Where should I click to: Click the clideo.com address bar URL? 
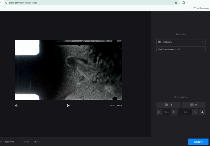(x=23, y=3)
